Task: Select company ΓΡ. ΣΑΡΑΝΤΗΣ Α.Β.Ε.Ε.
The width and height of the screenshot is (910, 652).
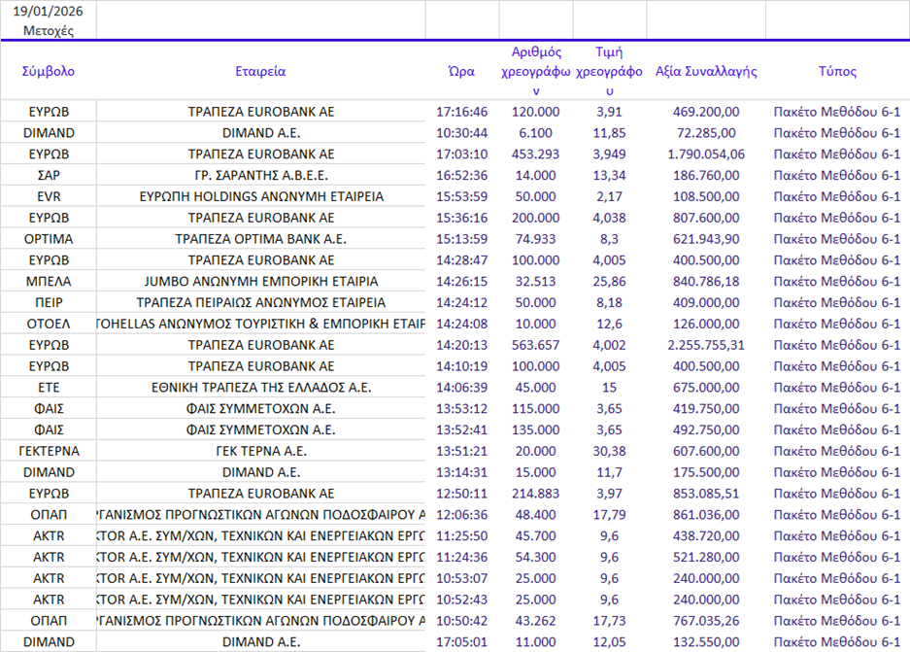Action: coord(260,175)
